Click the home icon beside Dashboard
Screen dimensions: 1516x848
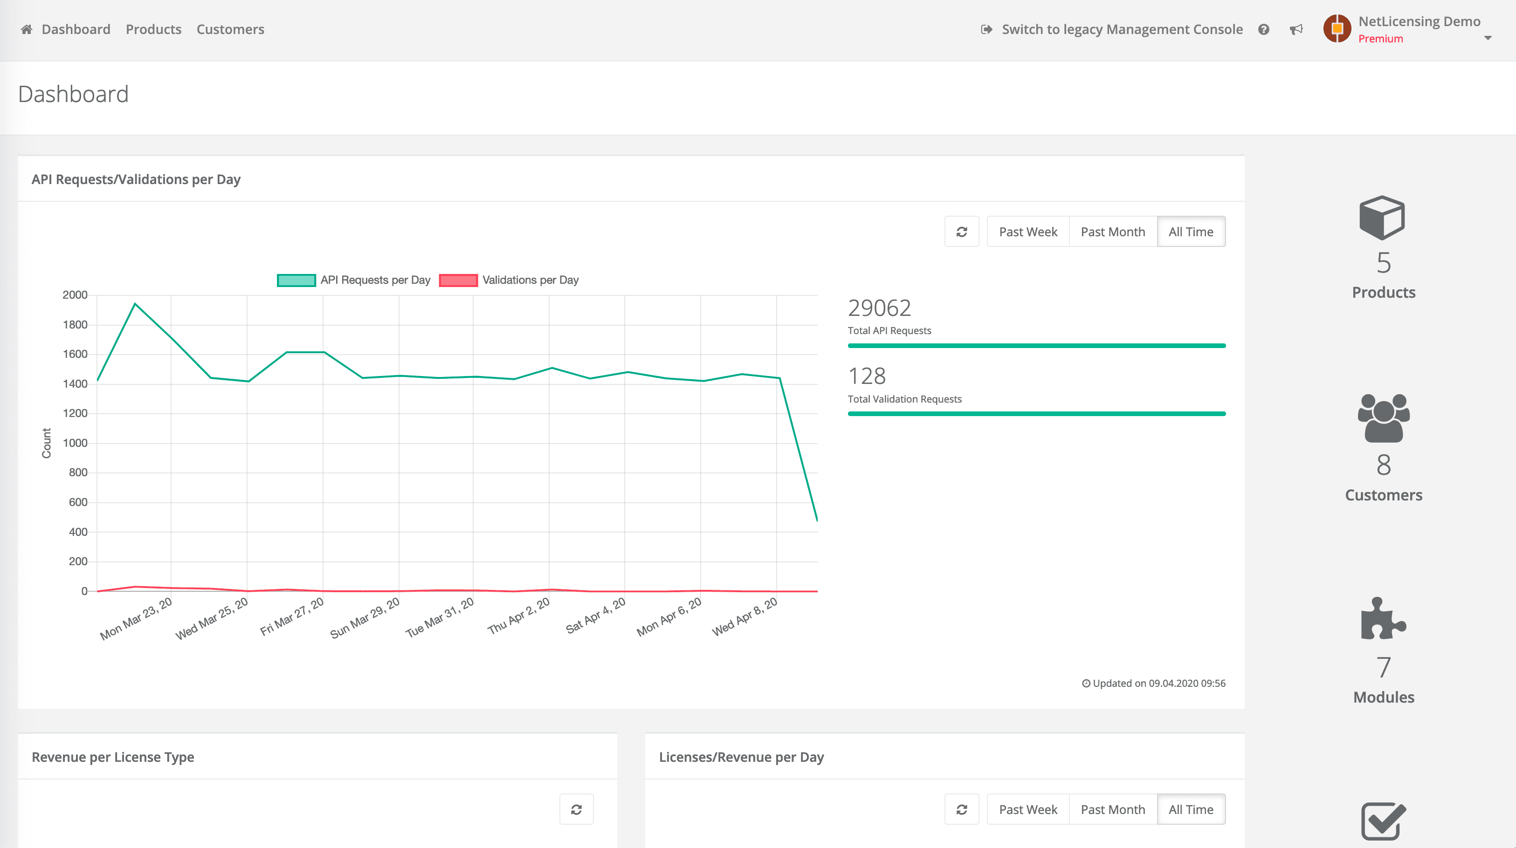(26, 29)
